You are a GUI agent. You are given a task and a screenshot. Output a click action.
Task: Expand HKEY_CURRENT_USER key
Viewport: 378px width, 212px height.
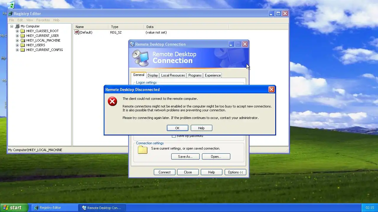point(17,36)
